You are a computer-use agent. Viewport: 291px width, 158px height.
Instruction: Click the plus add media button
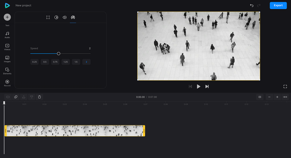pos(7,17)
